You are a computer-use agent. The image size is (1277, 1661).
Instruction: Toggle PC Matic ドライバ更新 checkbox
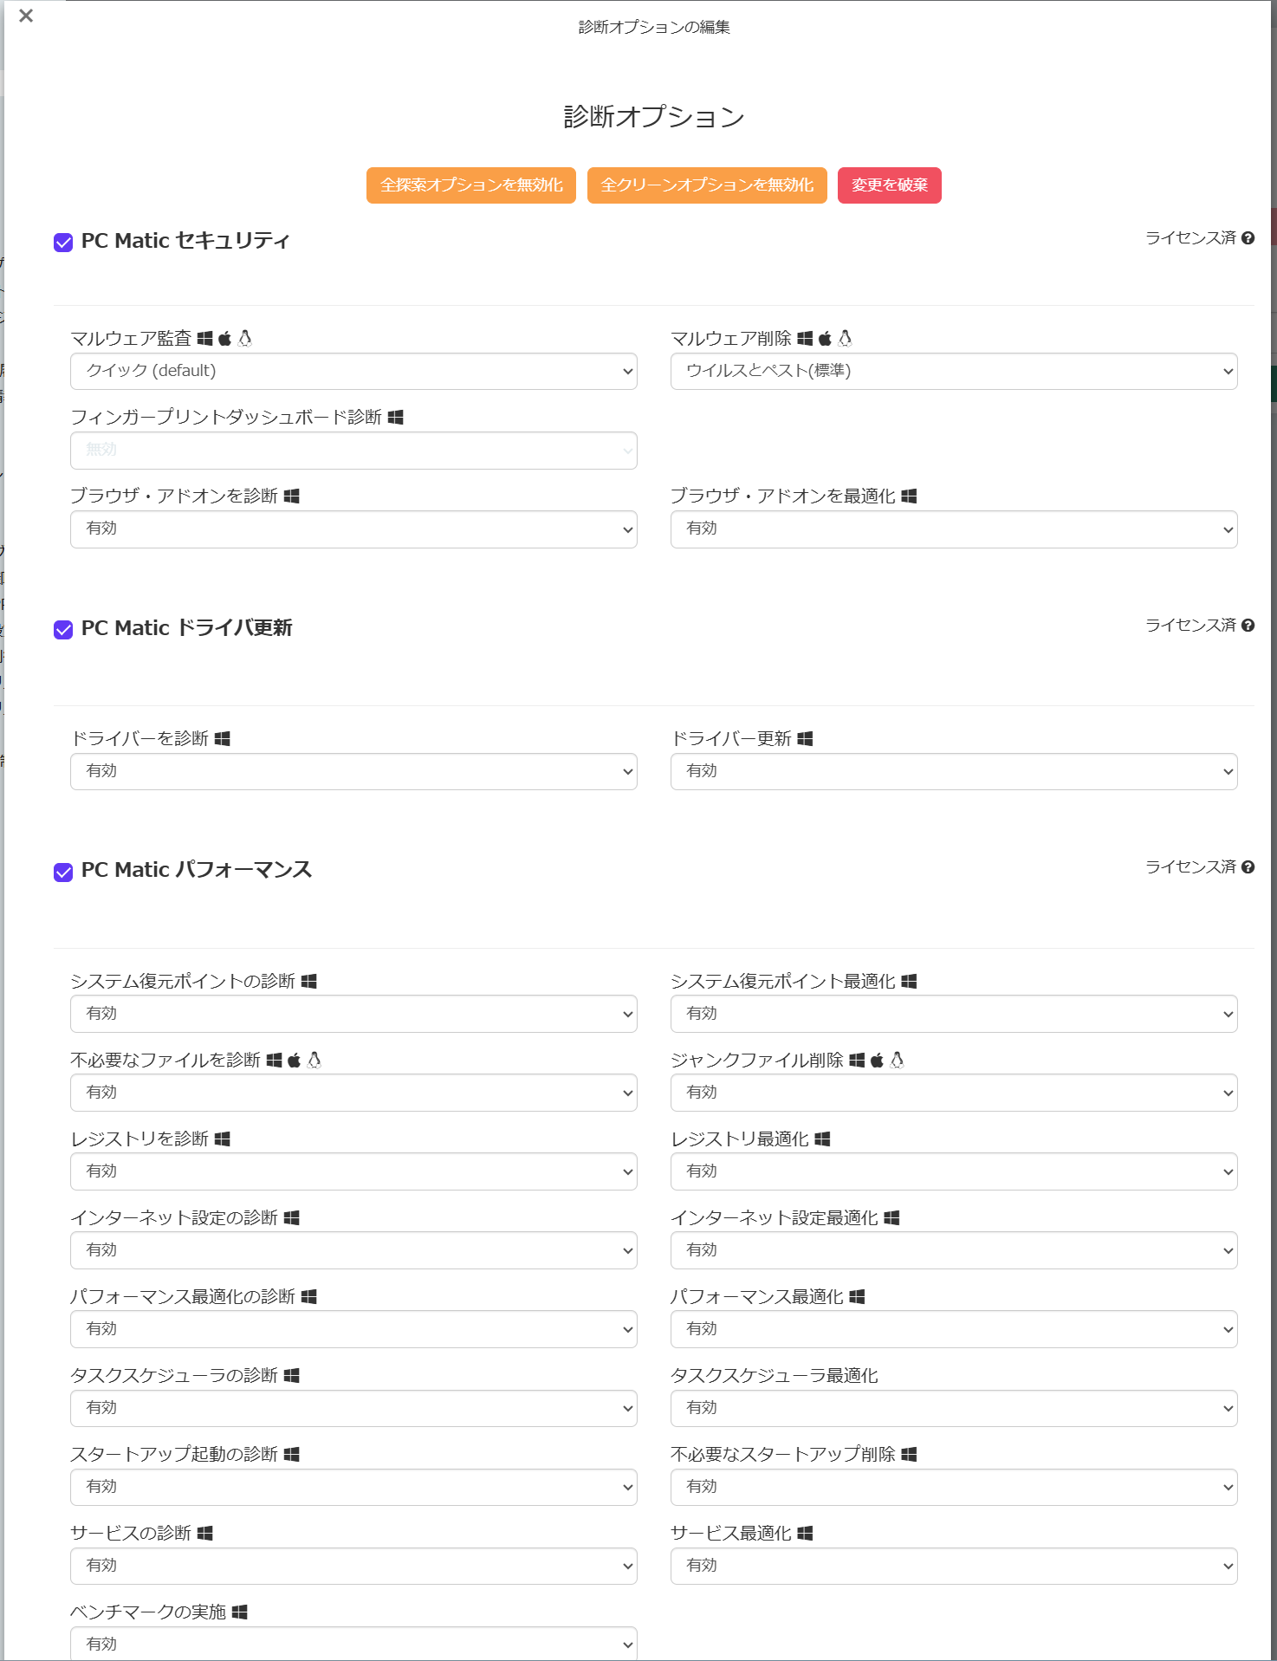63,630
